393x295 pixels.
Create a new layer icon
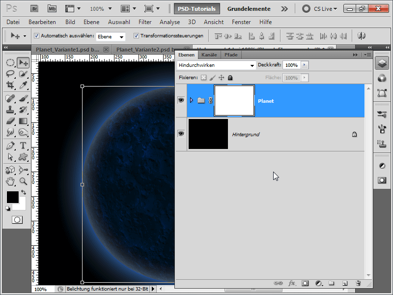(x=345, y=283)
